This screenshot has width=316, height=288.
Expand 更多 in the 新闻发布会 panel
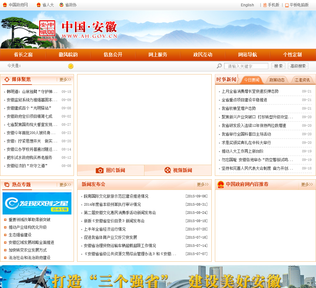click(203, 184)
